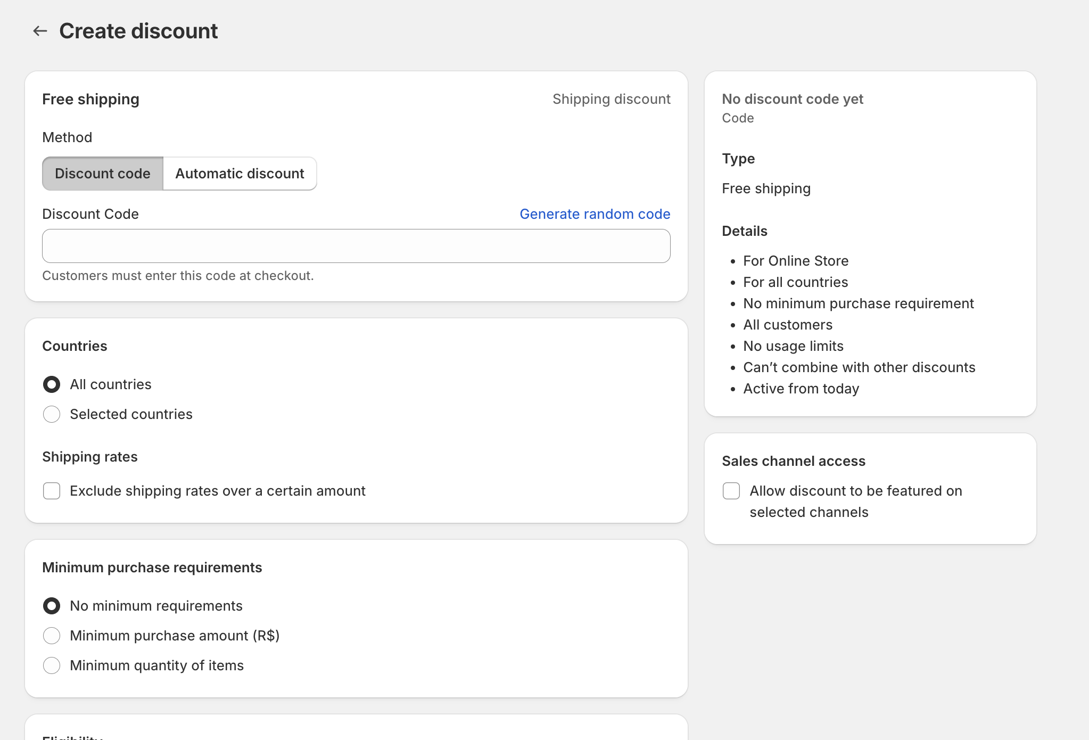
Task: Choose Minimum purchase amount (R$) option
Action: click(x=52, y=636)
